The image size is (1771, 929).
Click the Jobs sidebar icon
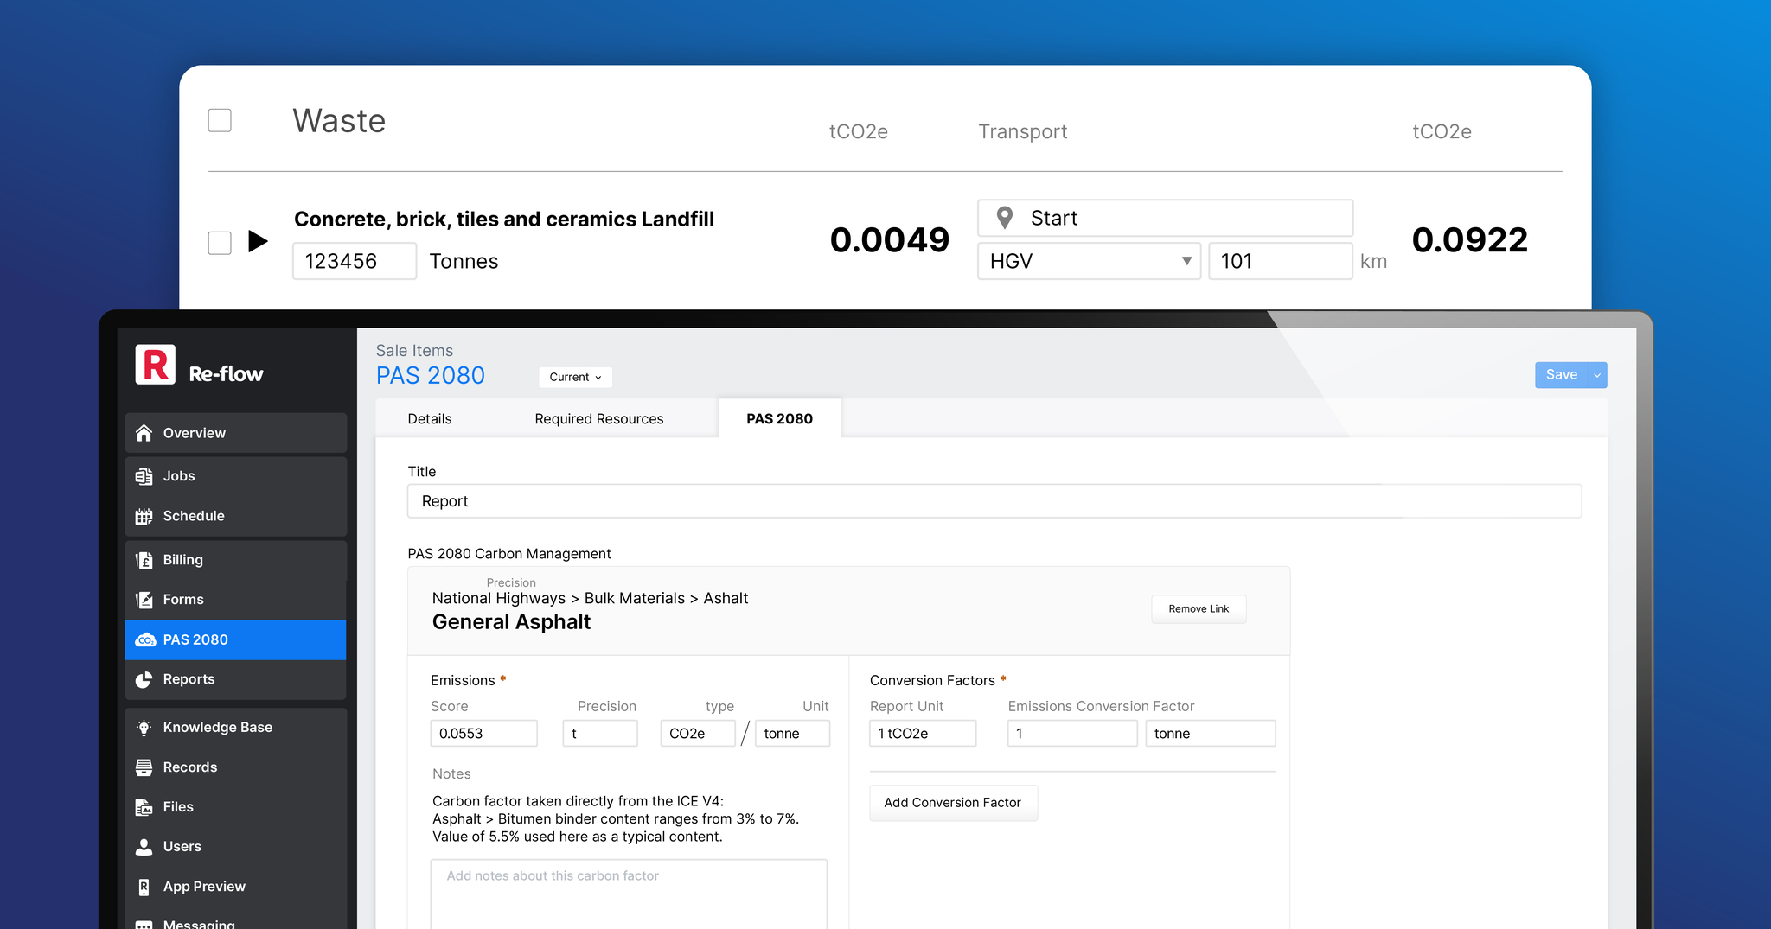tap(144, 476)
